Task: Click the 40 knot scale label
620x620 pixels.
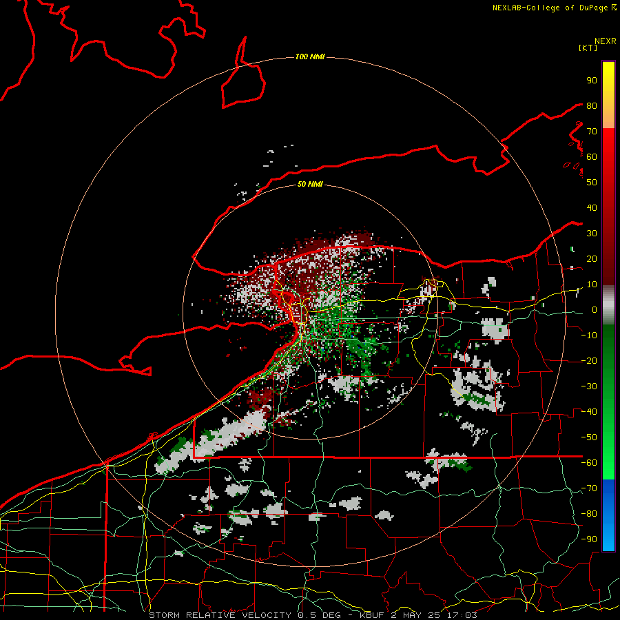Action: 592,207
